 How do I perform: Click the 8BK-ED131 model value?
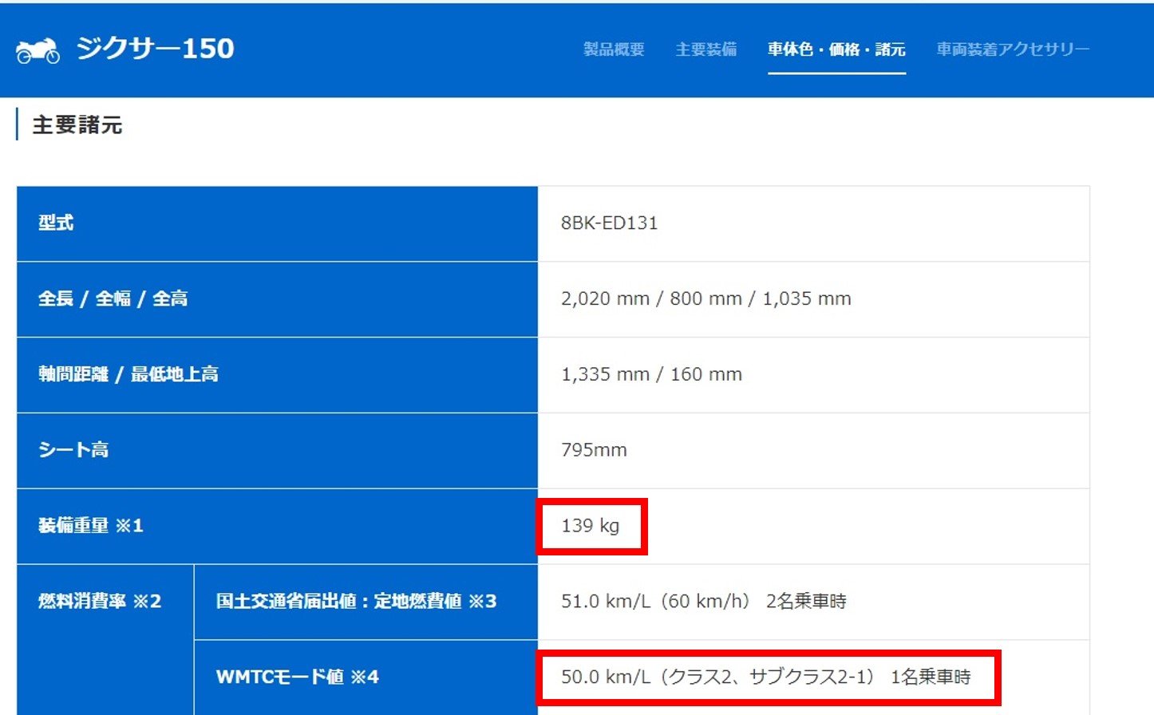[609, 223]
